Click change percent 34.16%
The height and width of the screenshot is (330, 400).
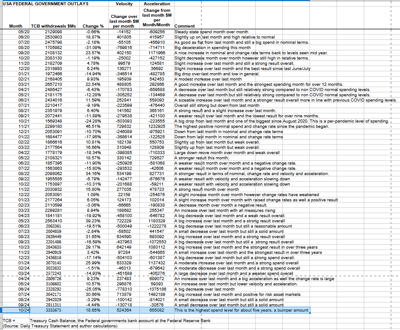point(93,174)
